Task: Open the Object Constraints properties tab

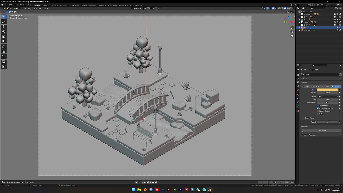Action: click(297, 102)
